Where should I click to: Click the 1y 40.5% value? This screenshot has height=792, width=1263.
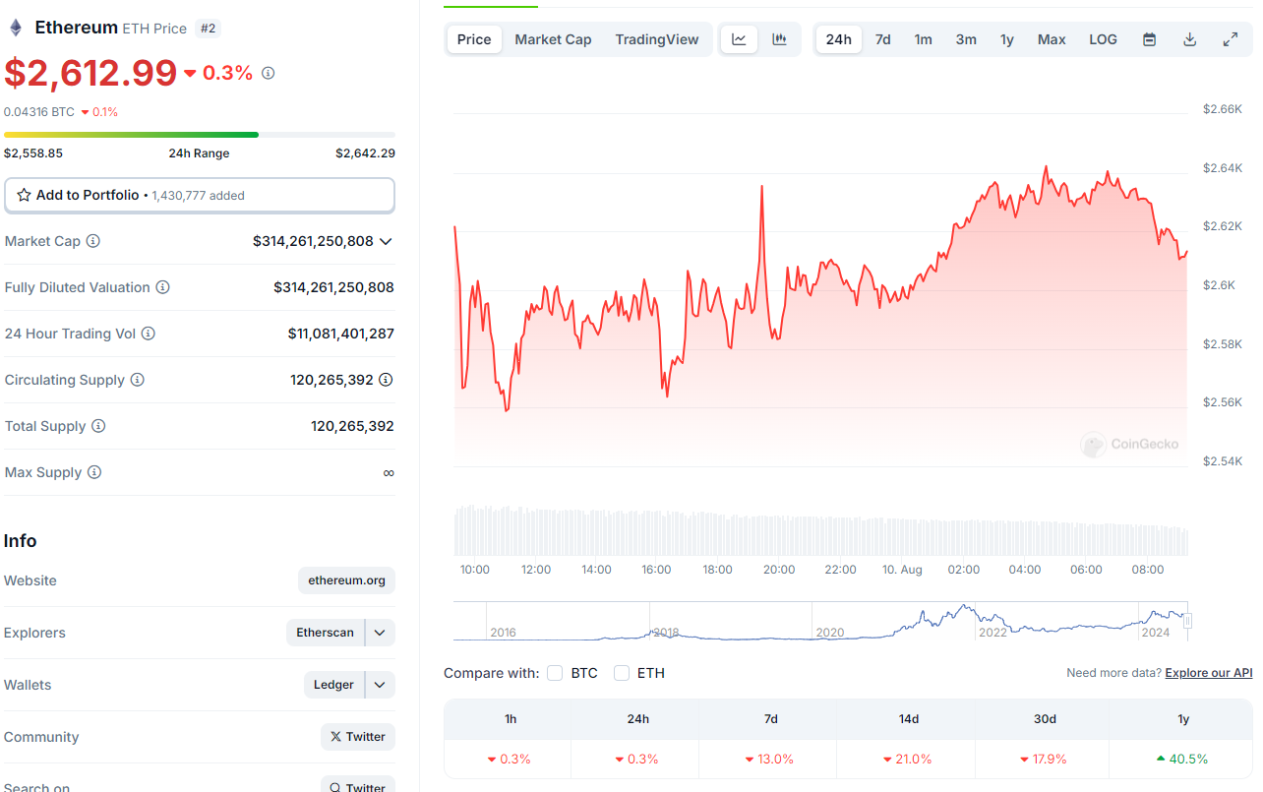click(1182, 759)
